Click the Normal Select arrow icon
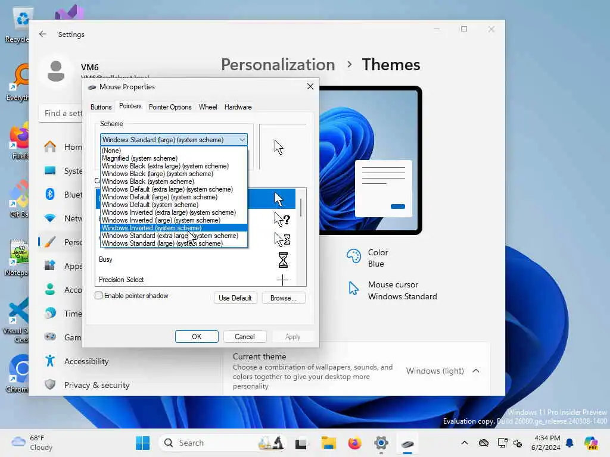 (279, 199)
